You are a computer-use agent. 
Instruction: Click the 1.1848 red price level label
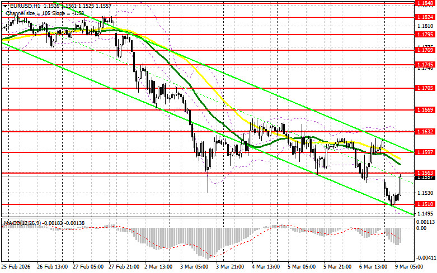[x=424, y=3]
